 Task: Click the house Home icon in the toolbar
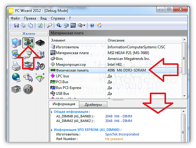tap(99, 25)
